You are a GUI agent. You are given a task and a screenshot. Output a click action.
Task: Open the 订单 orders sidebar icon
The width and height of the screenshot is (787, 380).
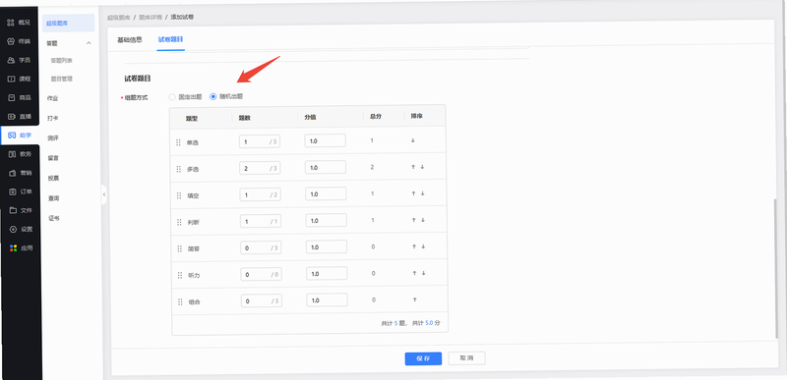[13, 191]
